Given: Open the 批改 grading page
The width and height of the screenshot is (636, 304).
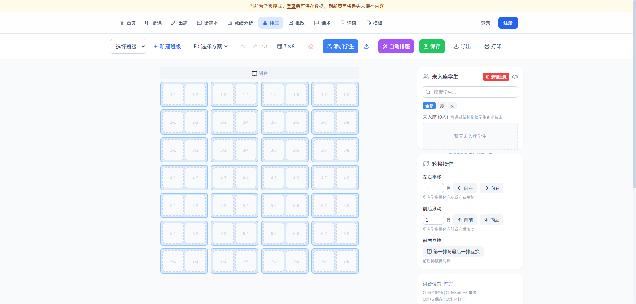Looking at the screenshot, I should point(296,23).
